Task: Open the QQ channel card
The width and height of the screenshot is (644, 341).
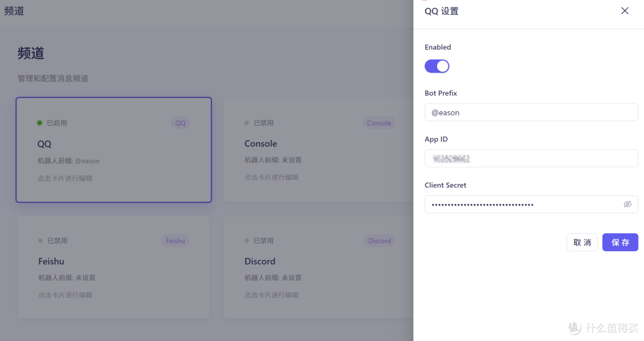Action: point(113,150)
